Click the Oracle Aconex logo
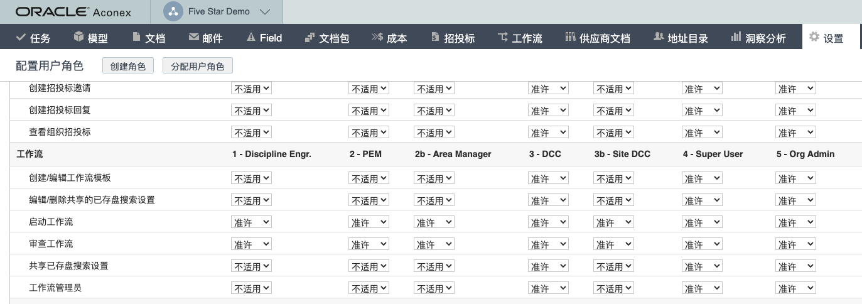 [x=73, y=12]
